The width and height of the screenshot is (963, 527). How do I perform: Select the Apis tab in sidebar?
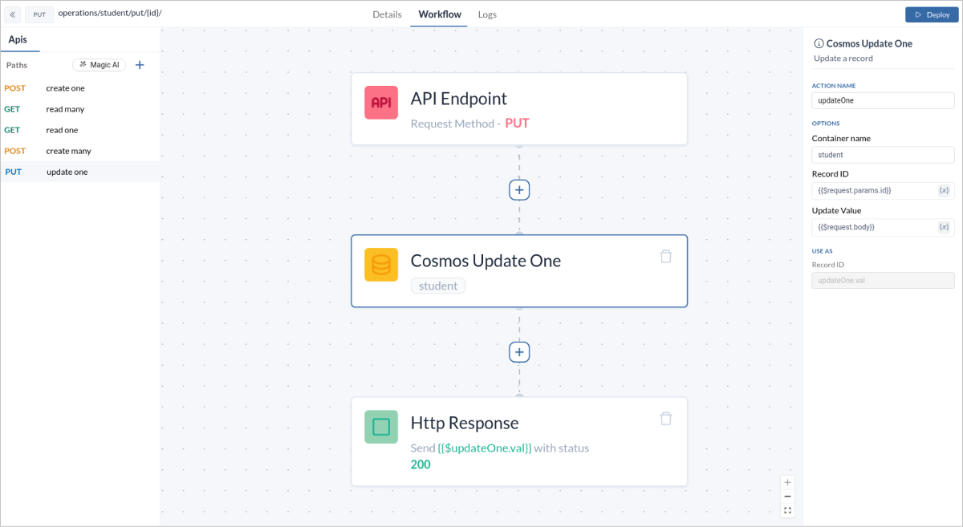click(x=18, y=39)
